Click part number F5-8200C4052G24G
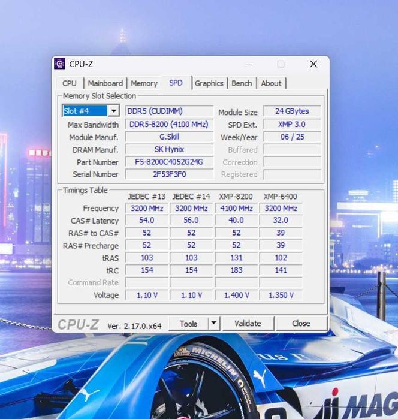The width and height of the screenshot is (398, 419). pyautogui.click(x=169, y=162)
